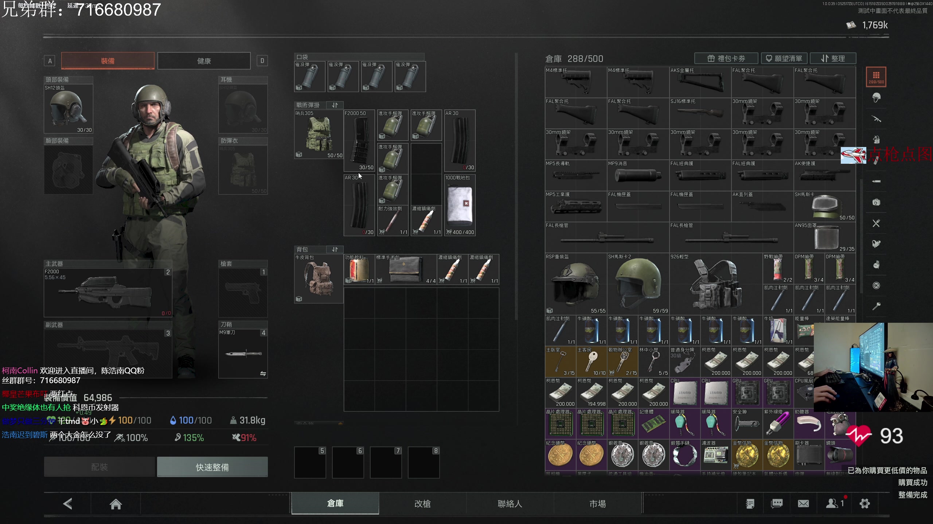Image resolution: width=933 pixels, height=524 pixels.
Task: Select the 主臥室 key in storage
Action: tap(561, 362)
